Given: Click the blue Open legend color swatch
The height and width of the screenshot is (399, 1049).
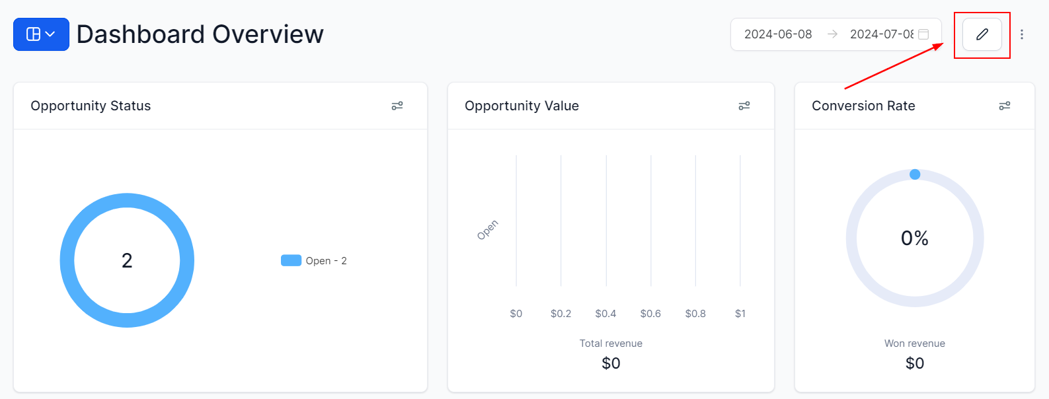Looking at the screenshot, I should coord(291,260).
